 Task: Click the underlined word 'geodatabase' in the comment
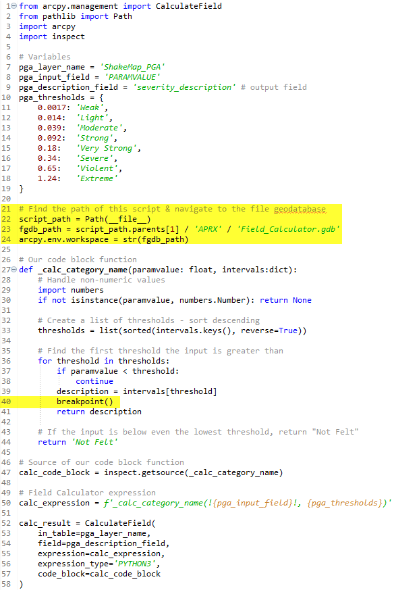pyautogui.click(x=300, y=209)
